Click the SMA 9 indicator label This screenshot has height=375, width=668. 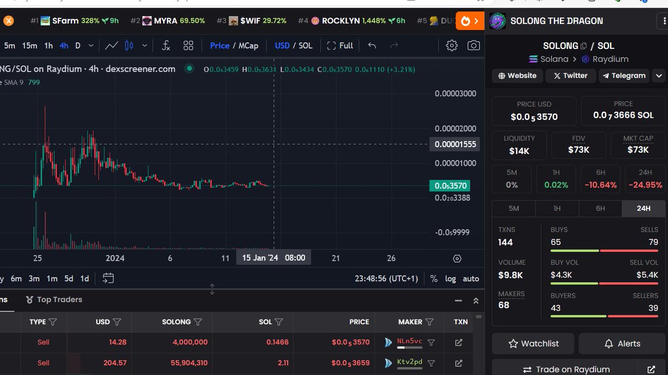pyautogui.click(x=14, y=82)
